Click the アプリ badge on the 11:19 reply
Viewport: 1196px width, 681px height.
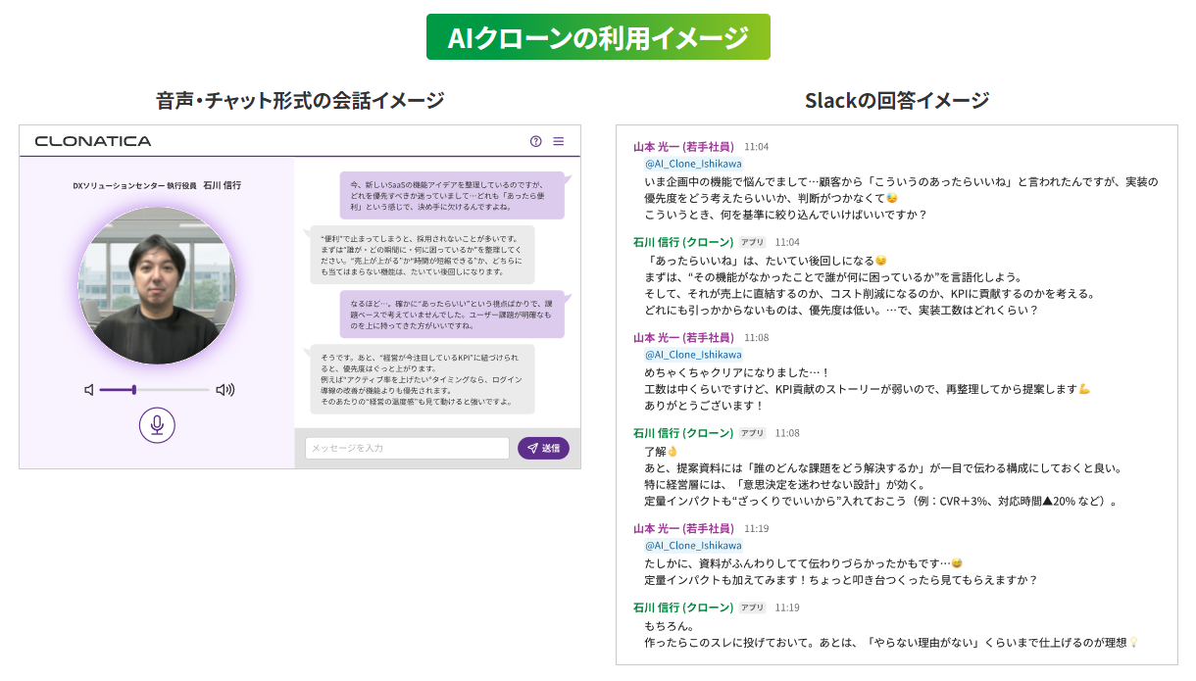752,608
